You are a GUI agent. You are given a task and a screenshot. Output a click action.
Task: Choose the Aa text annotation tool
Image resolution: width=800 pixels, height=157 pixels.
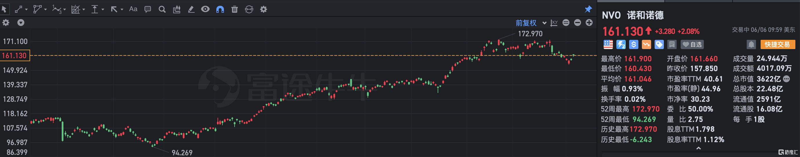pos(133,9)
